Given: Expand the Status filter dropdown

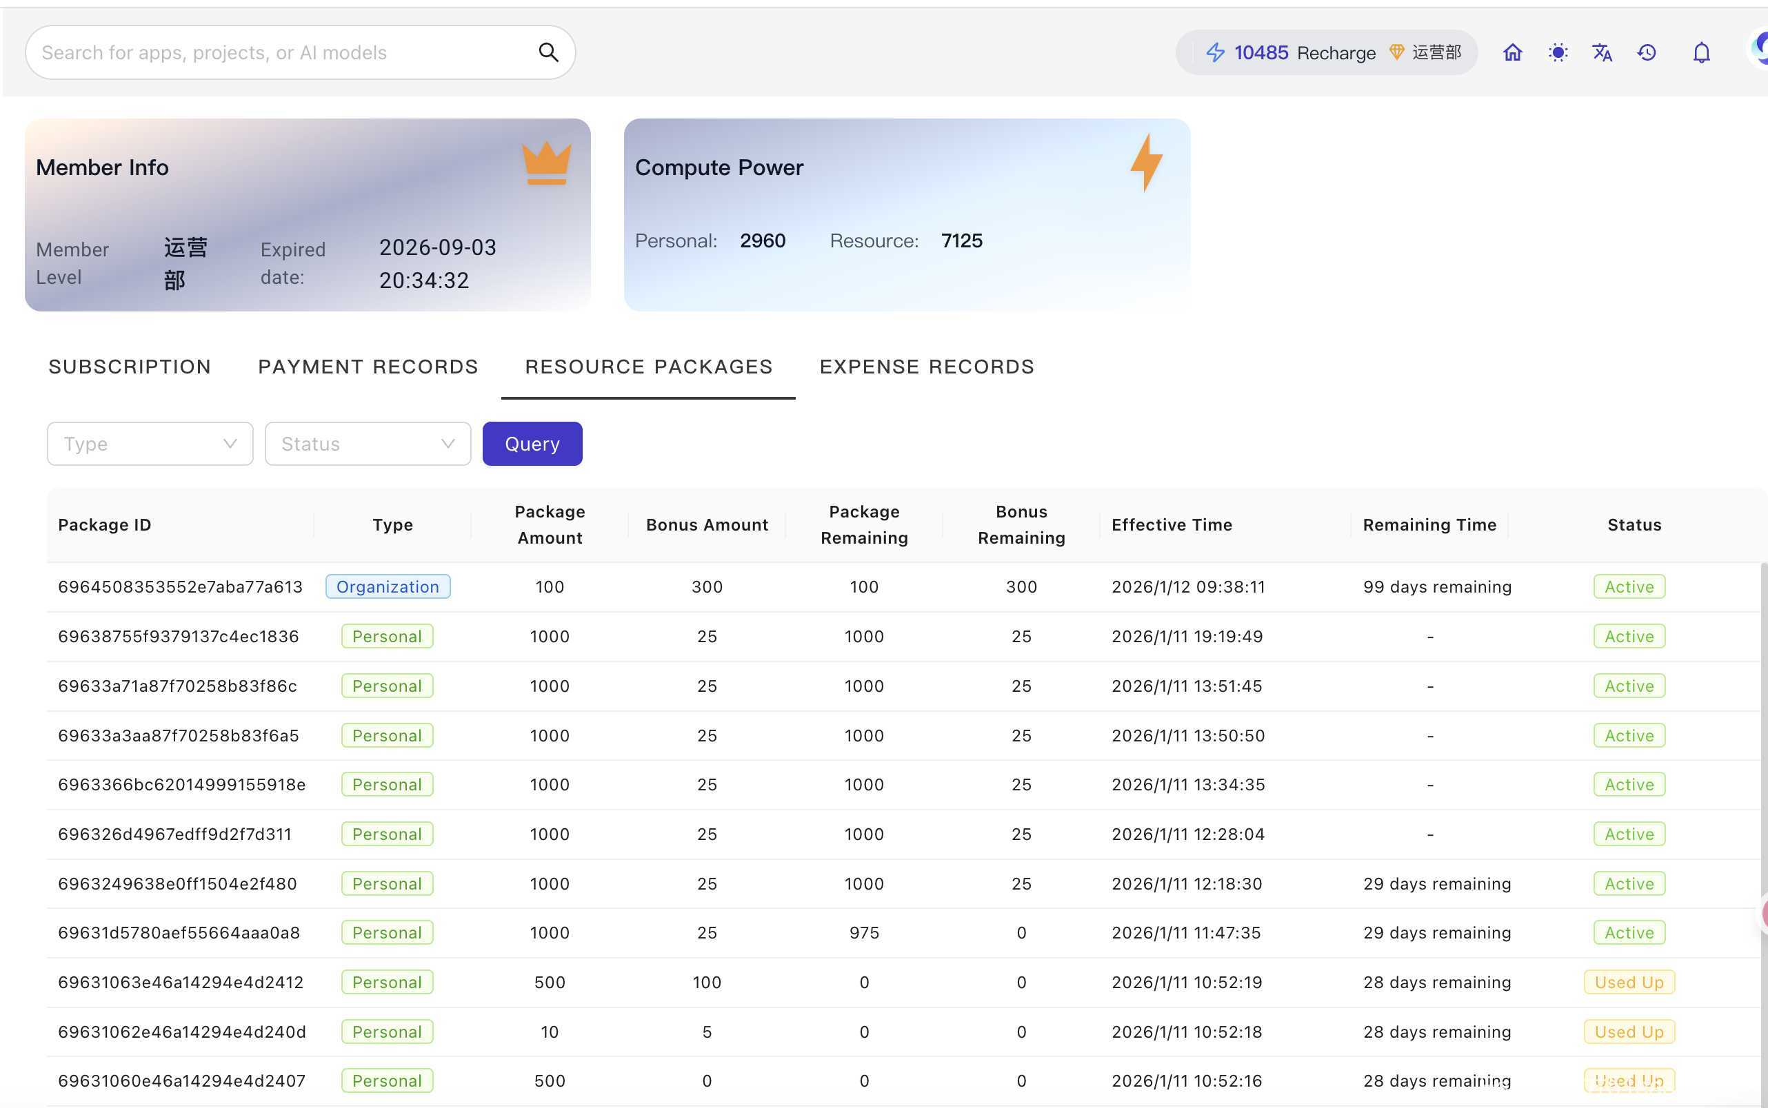Looking at the screenshot, I should (x=368, y=443).
